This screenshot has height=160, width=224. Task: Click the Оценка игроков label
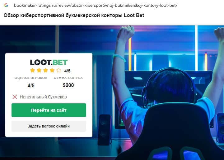click(31, 78)
